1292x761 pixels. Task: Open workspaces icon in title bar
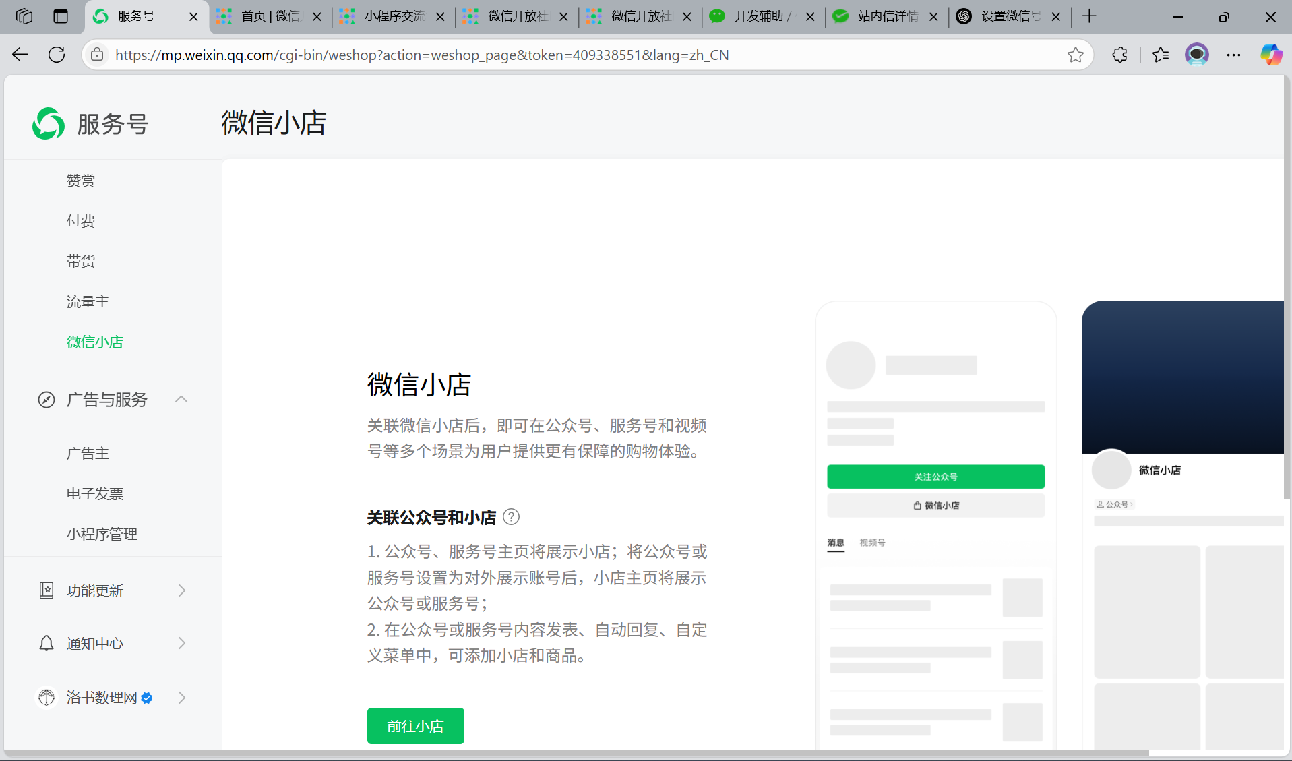[x=24, y=16]
